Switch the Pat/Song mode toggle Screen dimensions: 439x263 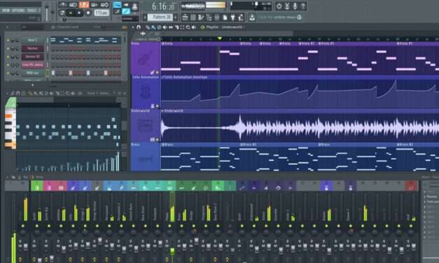(62, 13)
